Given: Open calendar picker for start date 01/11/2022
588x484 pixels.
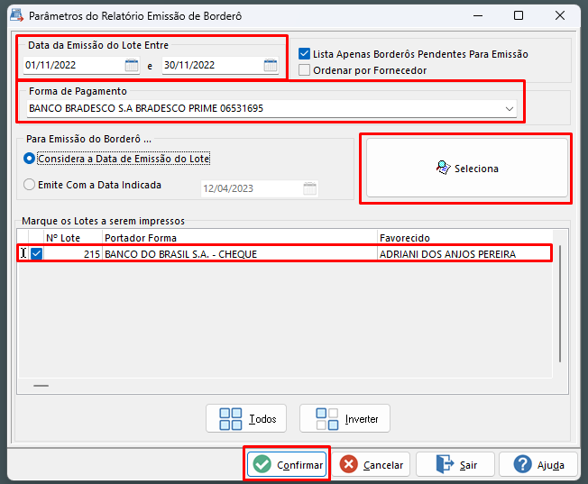Looking at the screenshot, I should point(132,65).
